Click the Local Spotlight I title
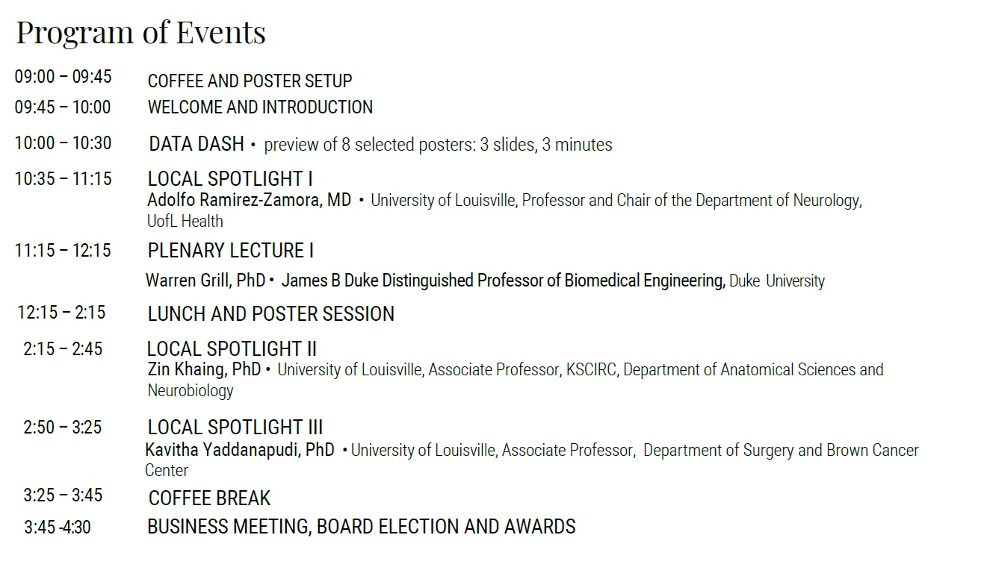Image resolution: width=984 pixels, height=579 pixels. click(230, 179)
